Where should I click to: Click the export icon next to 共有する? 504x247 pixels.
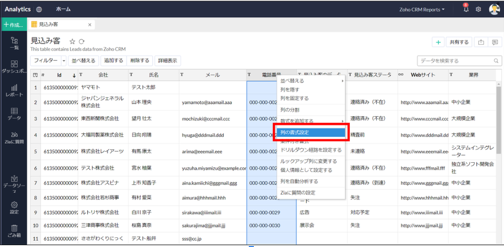pos(481,42)
